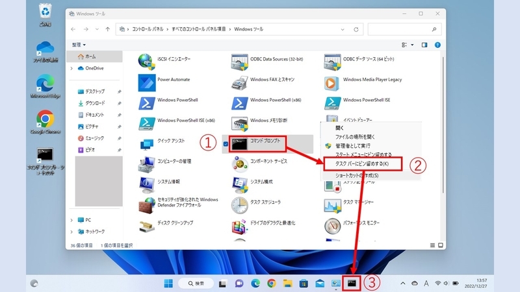Select パフォーマンス モニター icon

(x=332, y=226)
